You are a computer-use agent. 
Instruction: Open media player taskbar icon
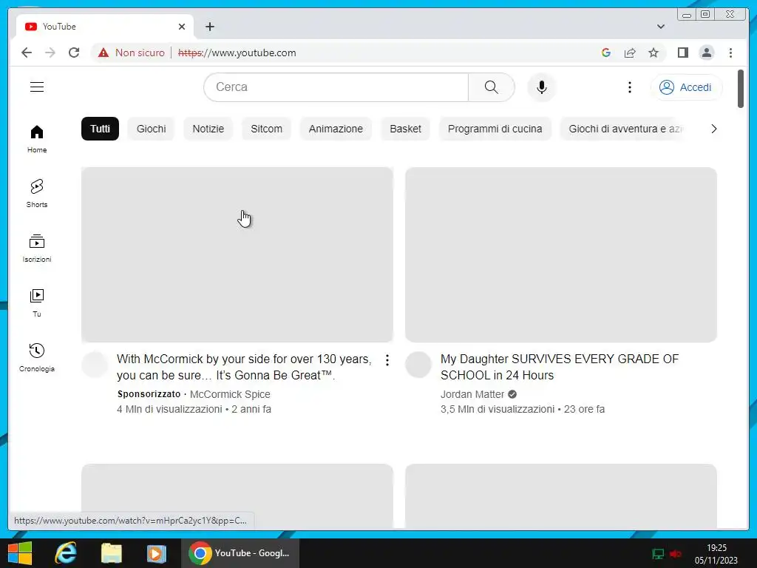(x=156, y=553)
